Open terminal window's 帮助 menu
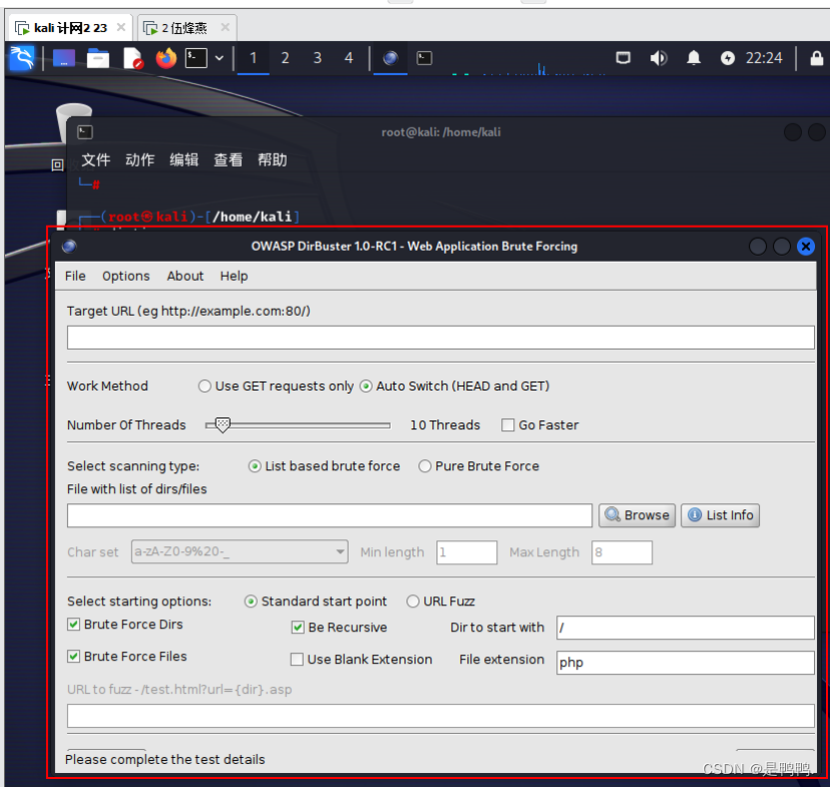The width and height of the screenshot is (830, 787). tap(272, 160)
